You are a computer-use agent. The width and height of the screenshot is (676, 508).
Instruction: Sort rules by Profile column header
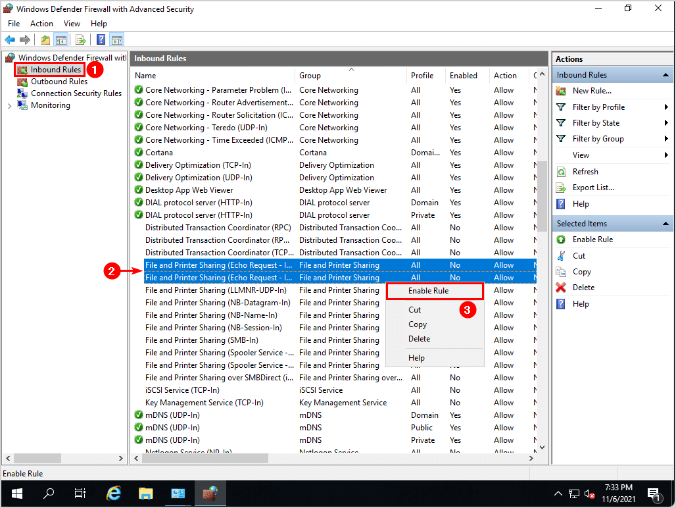coord(425,76)
